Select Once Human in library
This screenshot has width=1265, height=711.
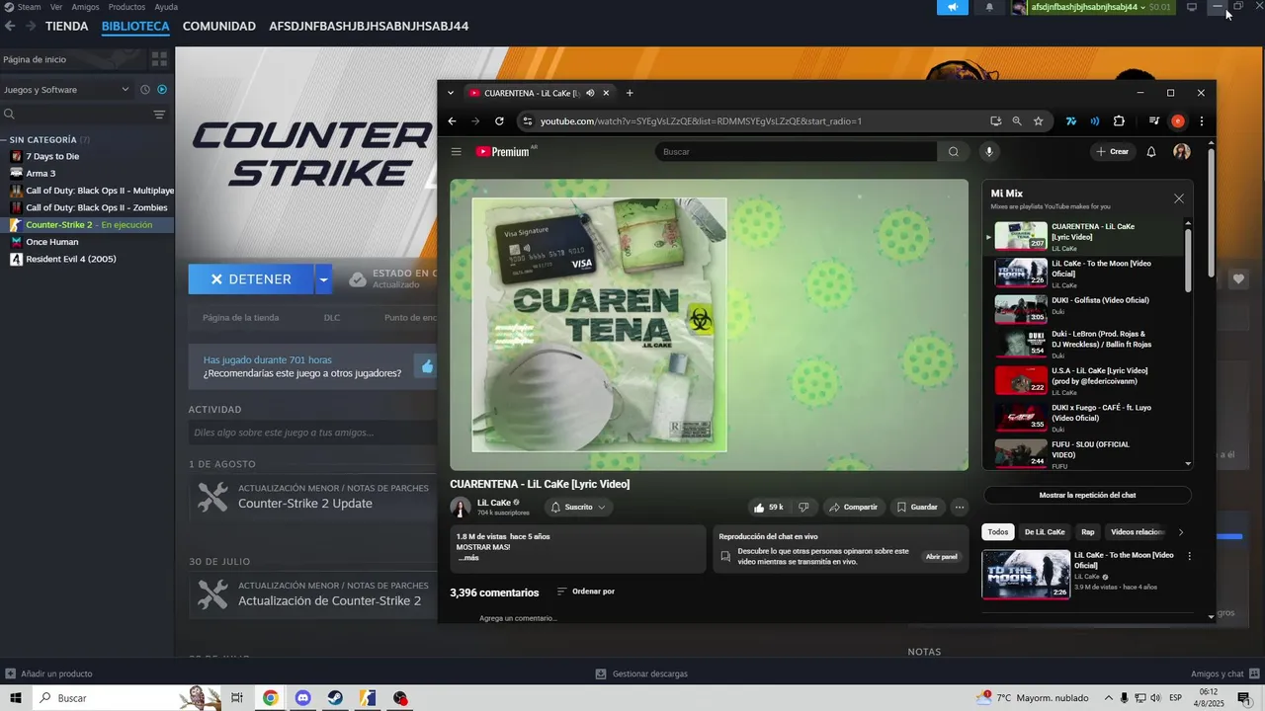[x=51, y=242]
